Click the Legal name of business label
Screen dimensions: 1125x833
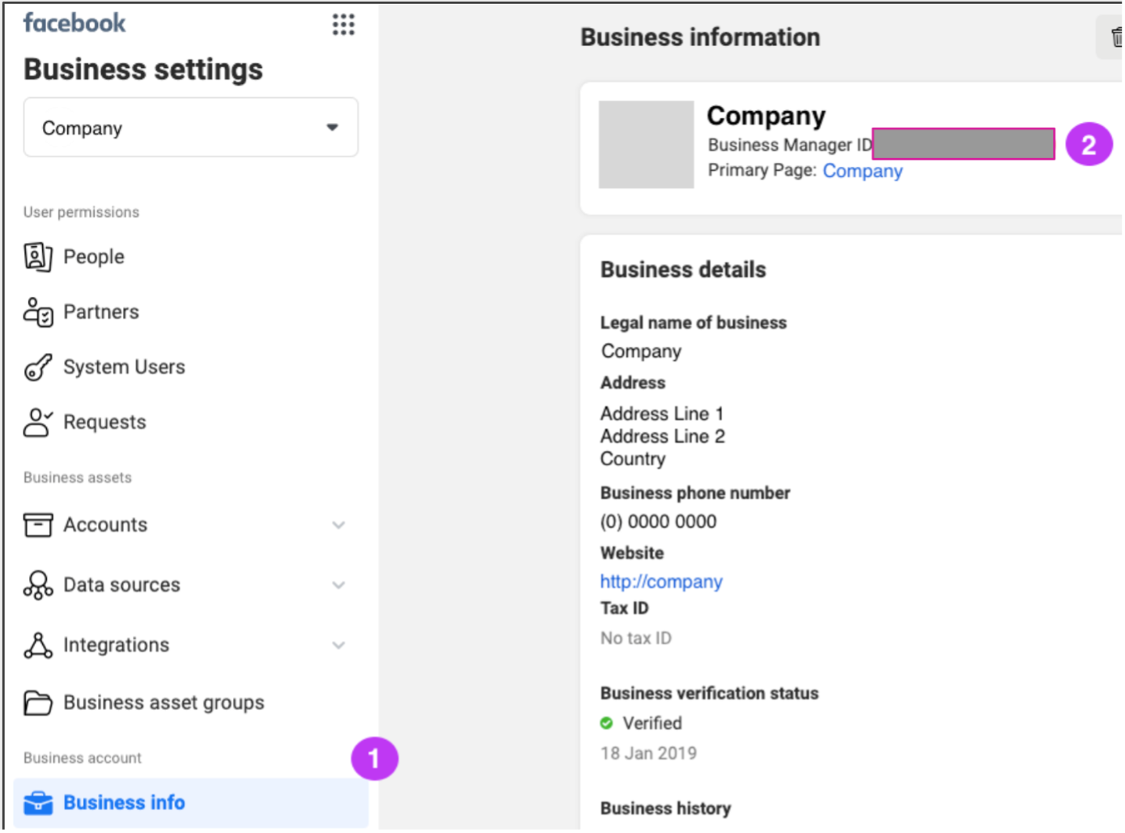(x=694, y=322)
